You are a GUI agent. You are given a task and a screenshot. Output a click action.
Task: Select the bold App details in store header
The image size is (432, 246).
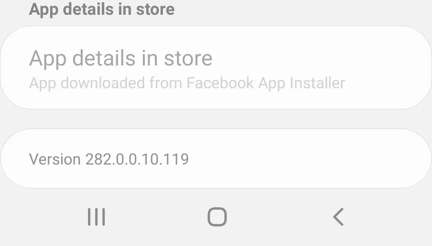click(x=102, y=9)
